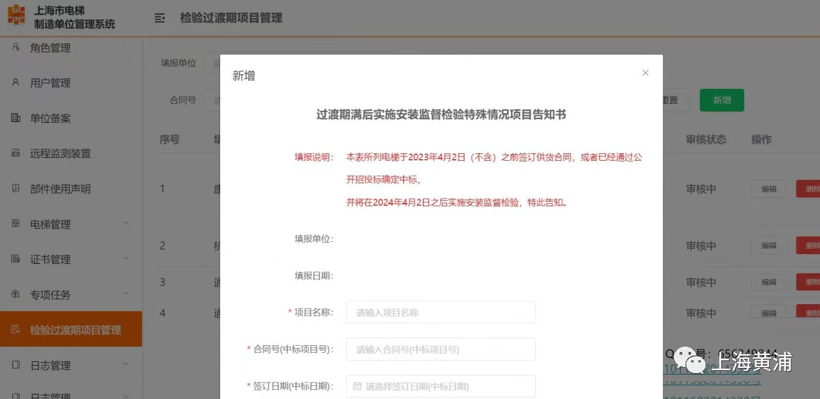Open 检验过渡期项目管理 menu item
The width and height of the screenshot is (820, 399).
[75, 330]
